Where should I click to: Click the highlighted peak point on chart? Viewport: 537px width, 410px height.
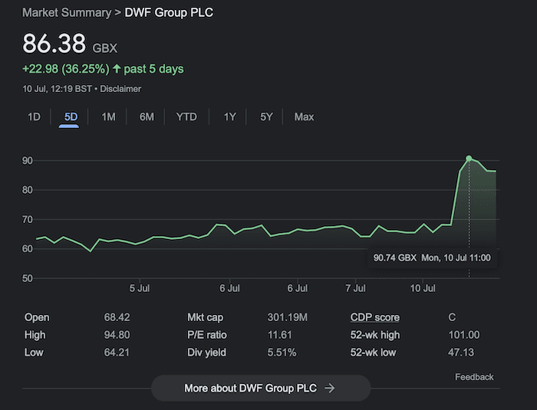[469, 159]
